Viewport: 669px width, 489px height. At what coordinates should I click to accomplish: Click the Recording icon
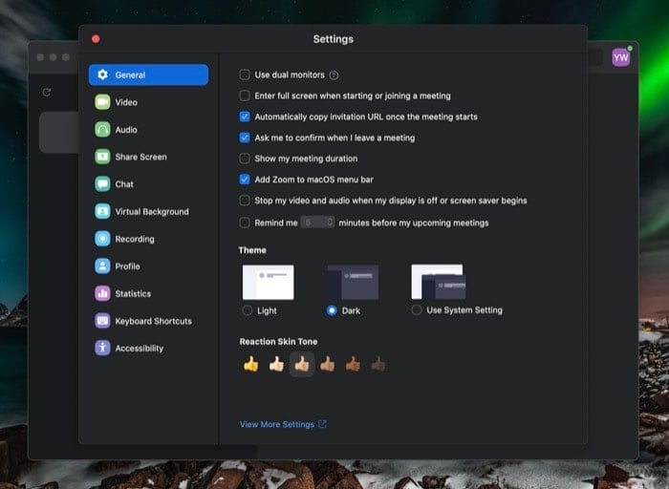point(102,239)
